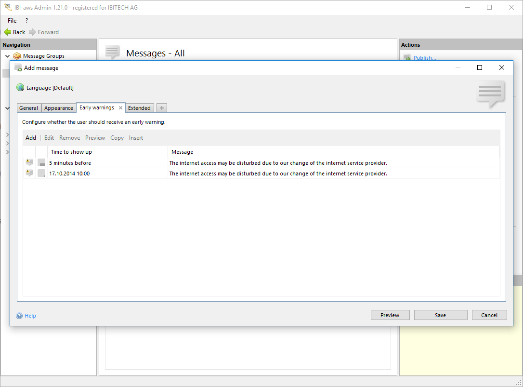
Task: Open the ? help menu
Action: pyautogui.click(x=26, y=21)
